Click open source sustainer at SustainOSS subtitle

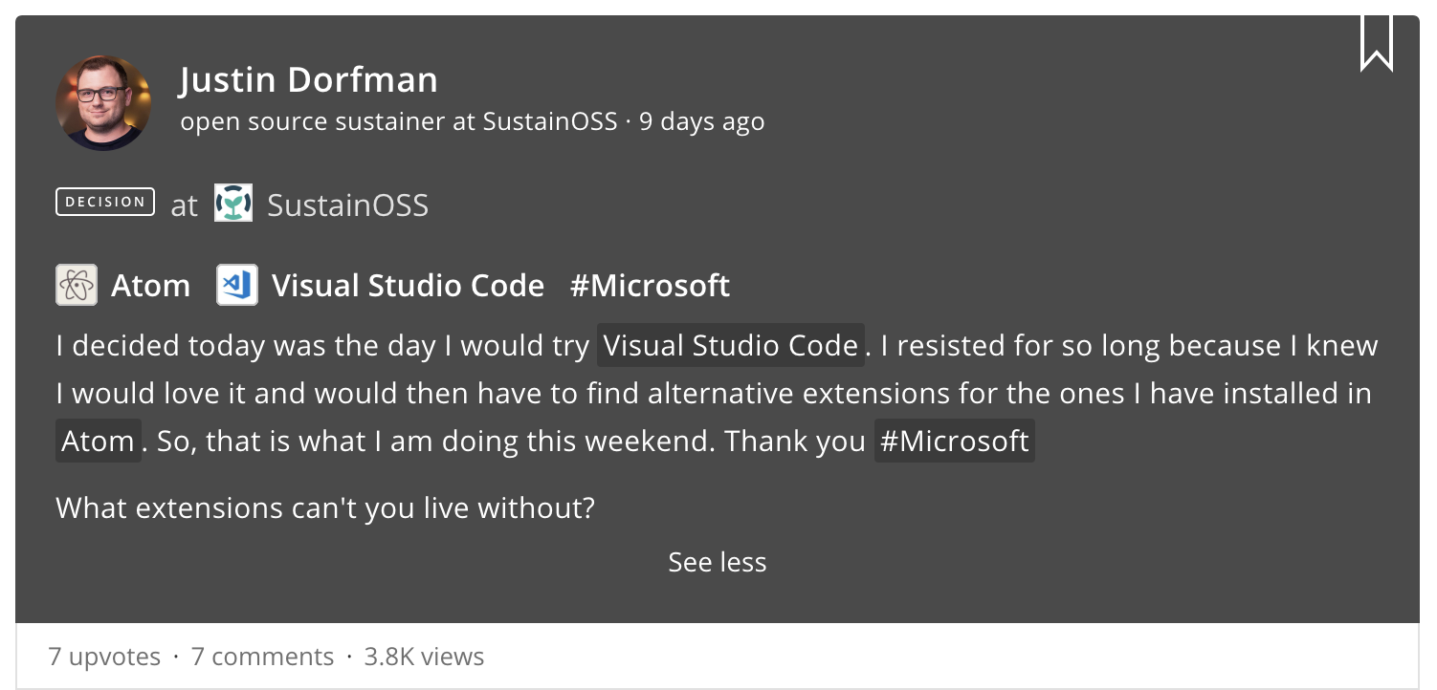click(x=399, y=122)
